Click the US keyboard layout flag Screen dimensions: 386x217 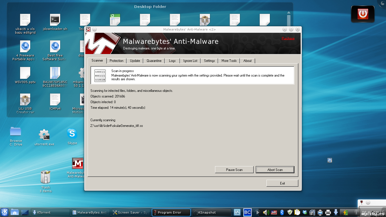tap(274, 212)
